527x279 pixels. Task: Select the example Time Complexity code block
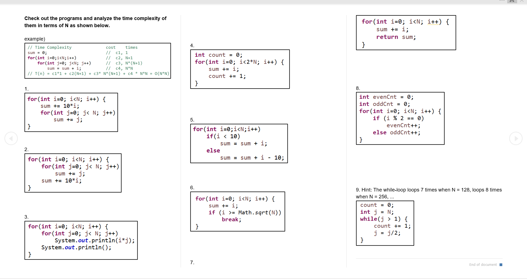(98, 61)
